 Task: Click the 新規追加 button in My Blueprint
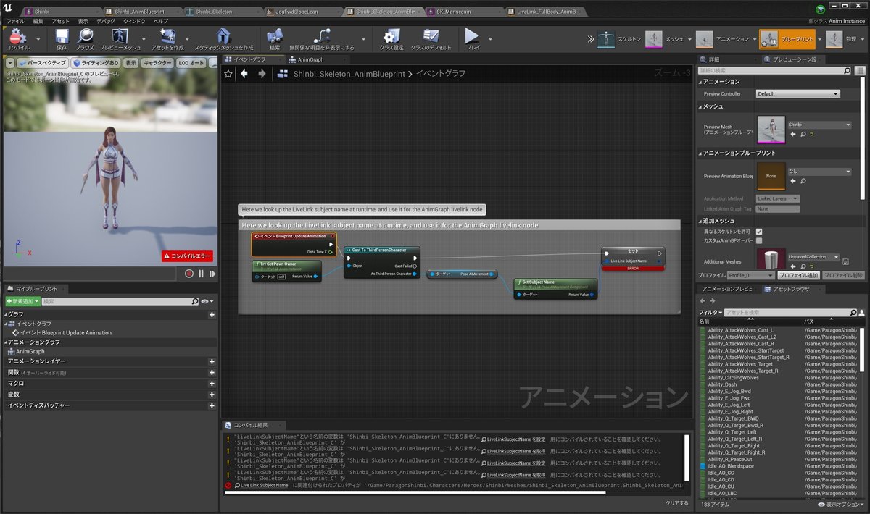pyautogui.click(x=22, y=300)
